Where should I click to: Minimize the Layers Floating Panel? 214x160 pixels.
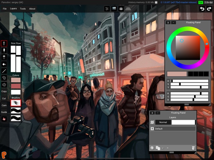coord(158,113)
